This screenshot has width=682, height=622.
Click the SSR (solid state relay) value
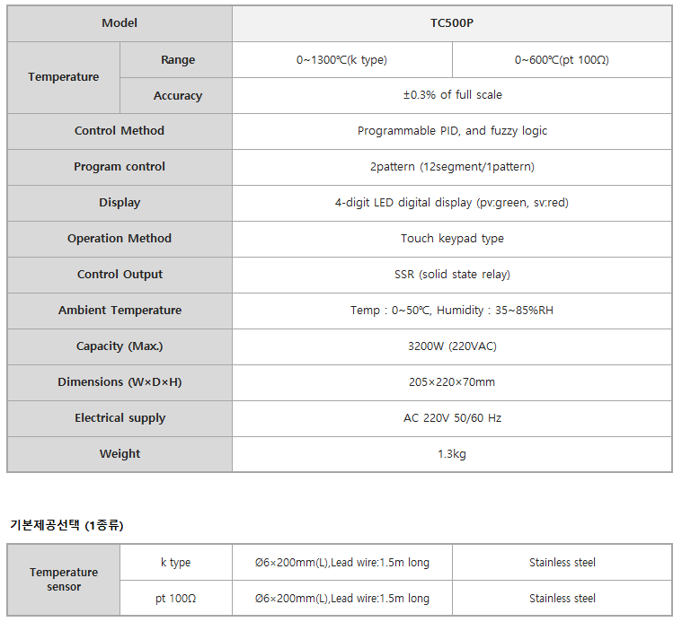[452, 275]
